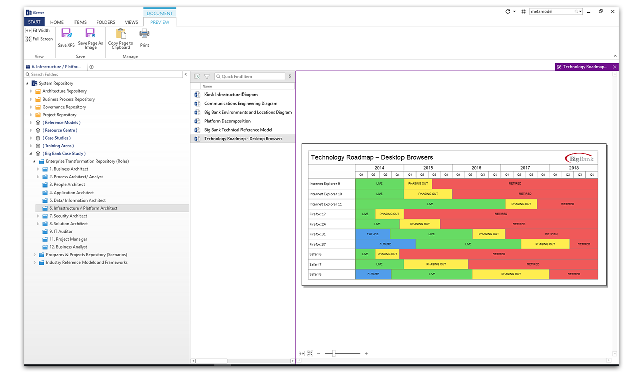Image resolution: width=644 pixels, height=373 pixels.
Task: Click the Quick Find Item field
Action: tap(250, 76)
